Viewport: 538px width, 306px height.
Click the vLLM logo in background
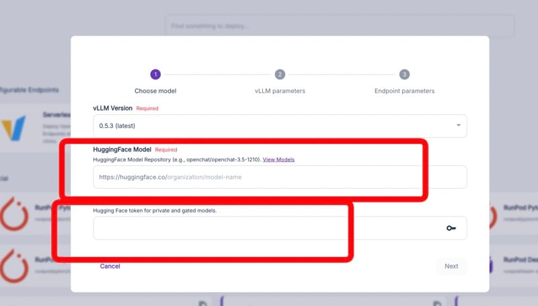click(13, 128)
